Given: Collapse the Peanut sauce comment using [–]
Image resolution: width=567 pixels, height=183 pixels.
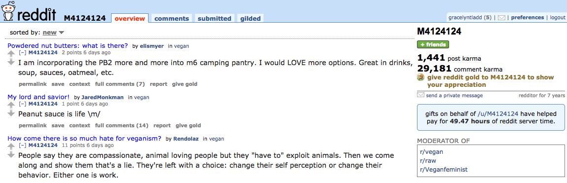Looking at the screenshot, I should 22,104.
